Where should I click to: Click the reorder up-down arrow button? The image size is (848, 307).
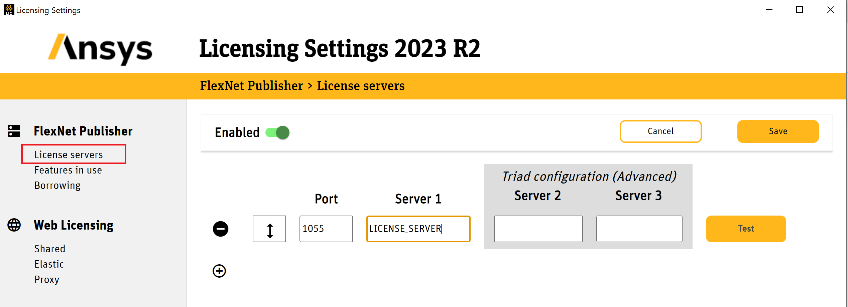(269, 229)
